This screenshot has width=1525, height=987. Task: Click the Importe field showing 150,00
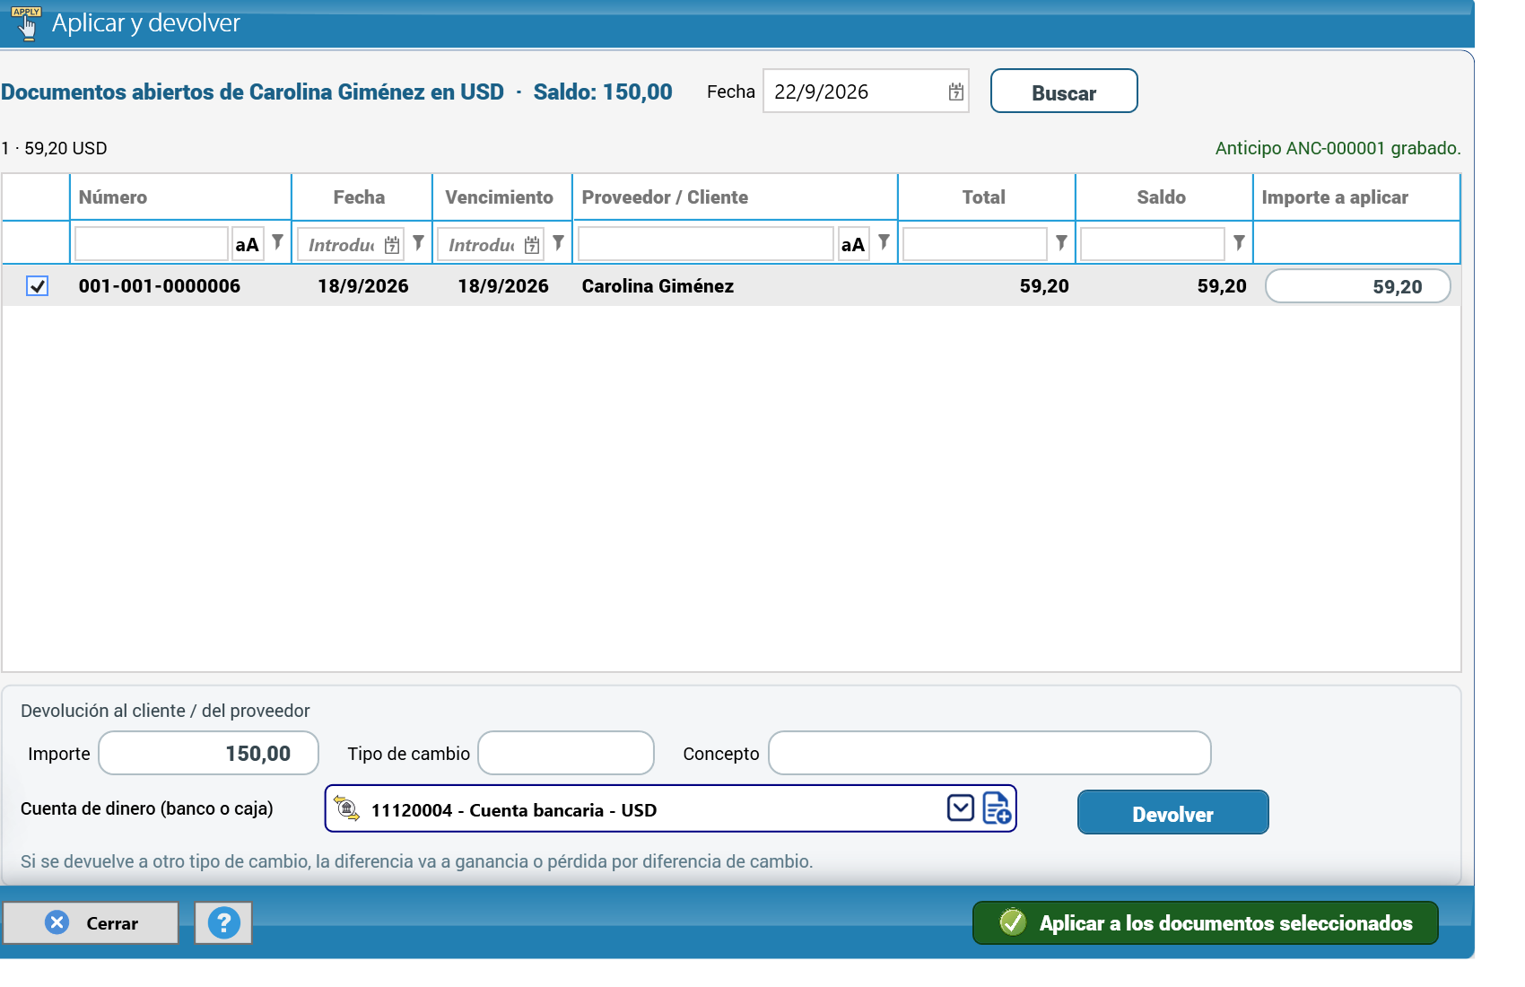(208, 753)
